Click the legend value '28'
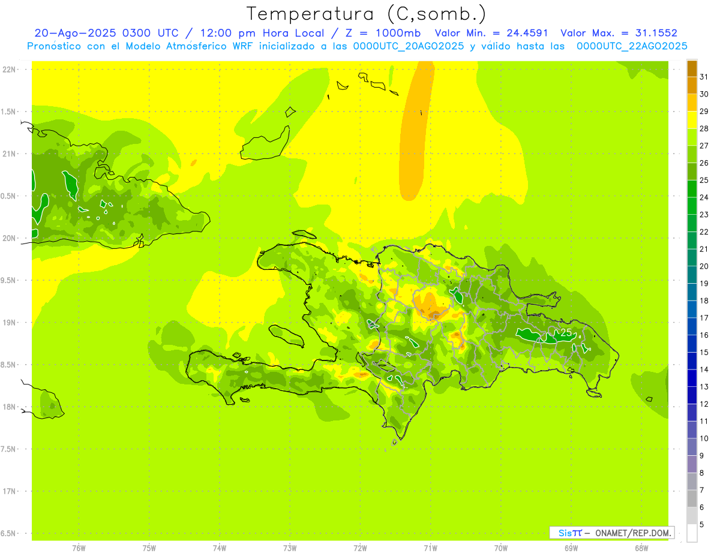Image resolution: width=720 pixels, height=556 pixels. click(704, 128)
